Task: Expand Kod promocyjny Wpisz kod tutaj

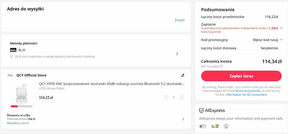Action: click(267, 40)
